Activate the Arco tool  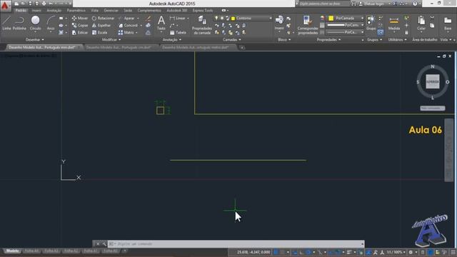pyautogui.click(x=51, y=23)
